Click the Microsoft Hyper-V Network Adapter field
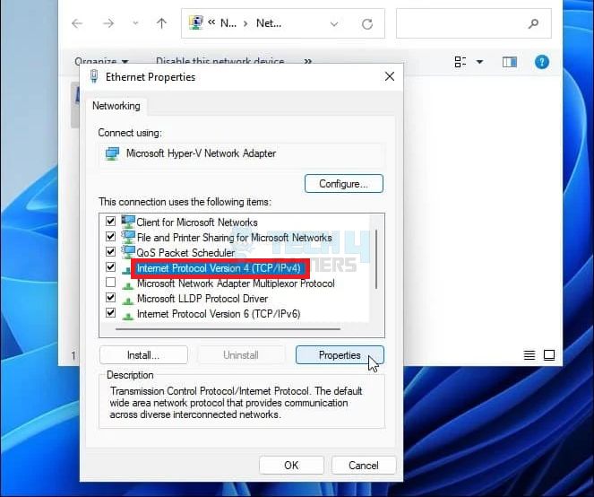Image resolution: width=594 pixels, height=497 pixels. pos(242,153)
